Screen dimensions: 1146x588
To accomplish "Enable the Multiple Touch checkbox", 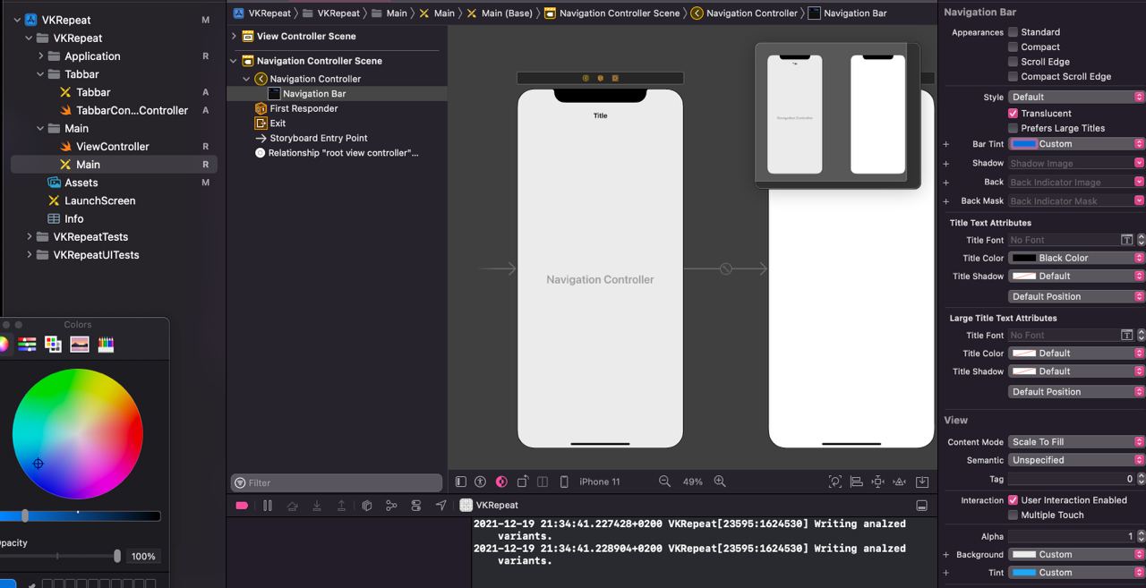I will [x=1013, y=515].
